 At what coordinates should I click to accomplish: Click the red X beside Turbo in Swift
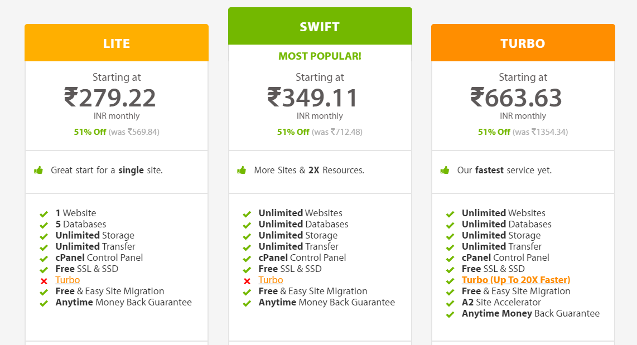(x=247, y=281)
